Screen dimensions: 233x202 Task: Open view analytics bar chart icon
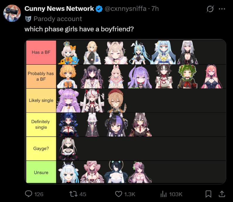pos(163,194)
